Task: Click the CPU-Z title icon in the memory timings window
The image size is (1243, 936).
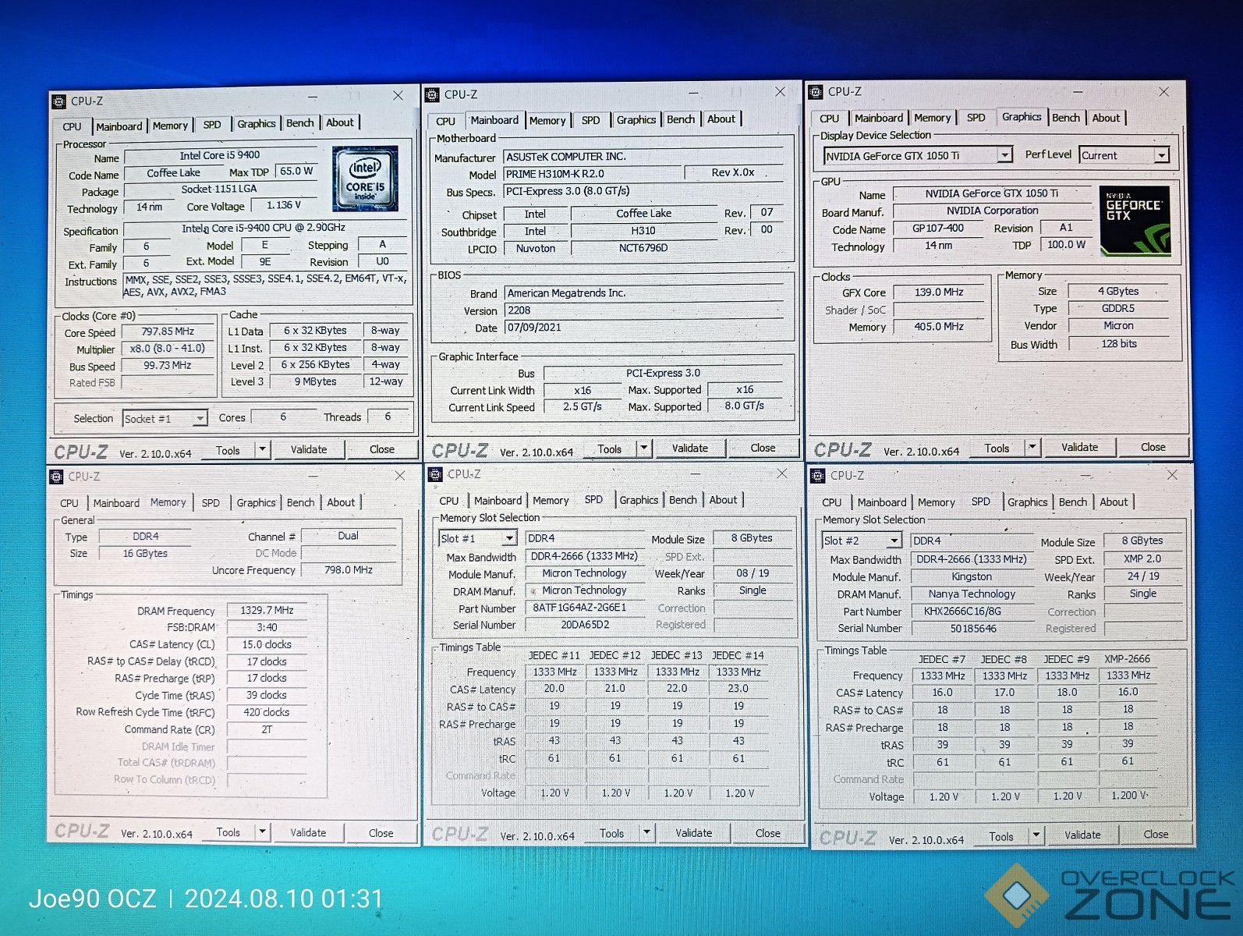Action: coord(55,477)
